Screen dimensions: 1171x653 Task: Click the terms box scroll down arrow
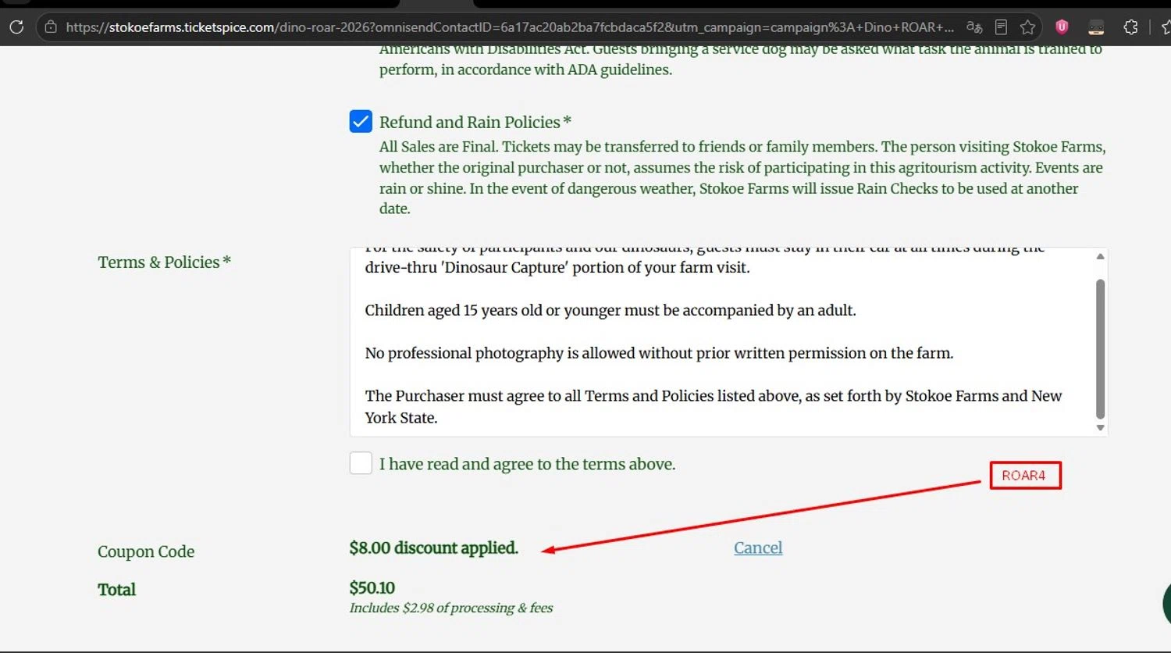click(1100, 427)
